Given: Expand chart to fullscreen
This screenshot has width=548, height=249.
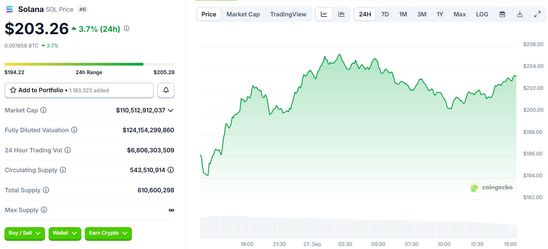Looking at the screenshot, I should pos(537,14).
